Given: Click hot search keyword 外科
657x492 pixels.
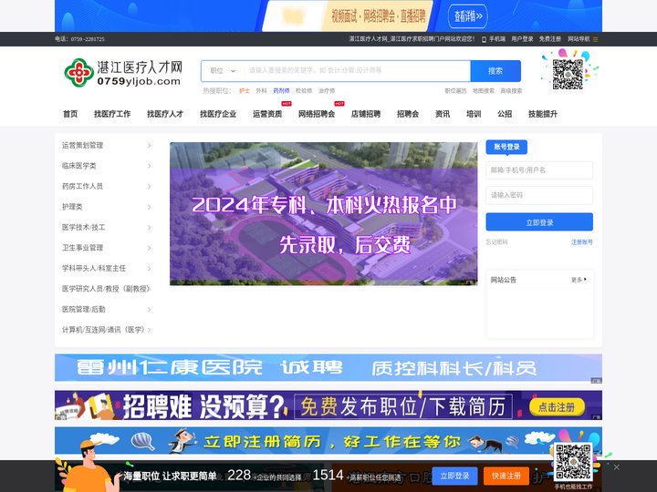Looking at the screenshot, I should 261,91.
